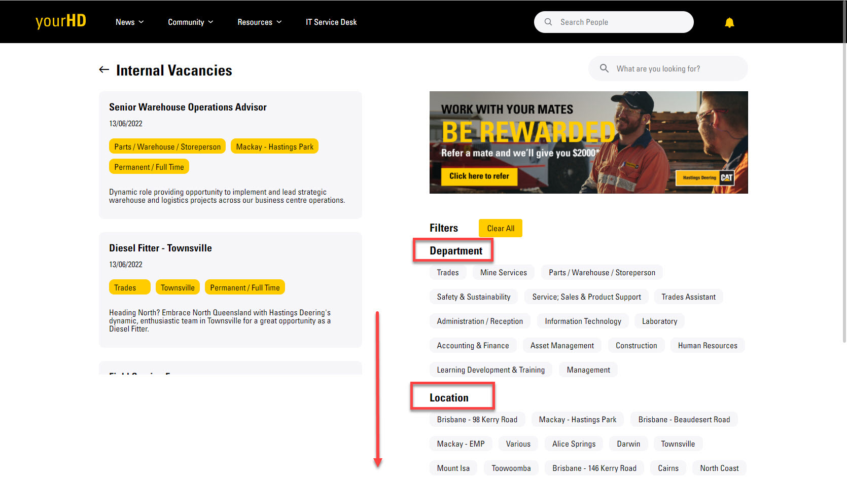
Task: Toggle the Human Resources department filter
Action: tap(708, 346)
